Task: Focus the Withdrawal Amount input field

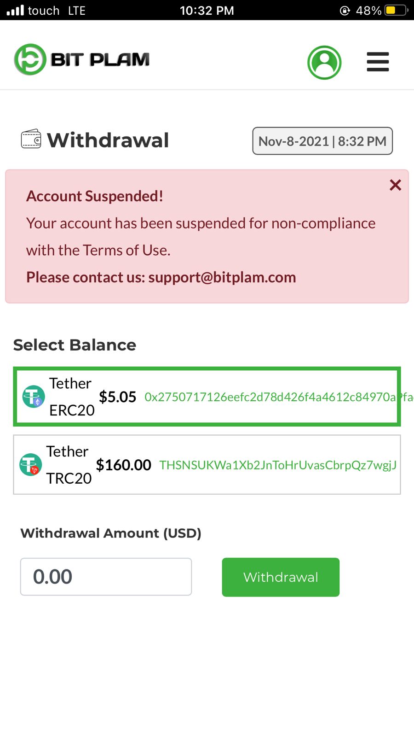Action: pyautogui.click(x=106, y=577)
